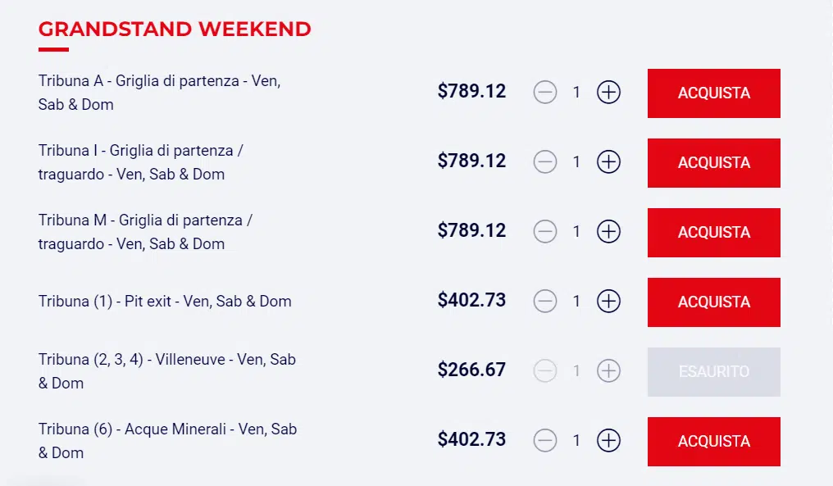The height and width of the screenshot is (486, 833).
Task: Click minus icon for Tribuna I ticket
Action: 545,162
